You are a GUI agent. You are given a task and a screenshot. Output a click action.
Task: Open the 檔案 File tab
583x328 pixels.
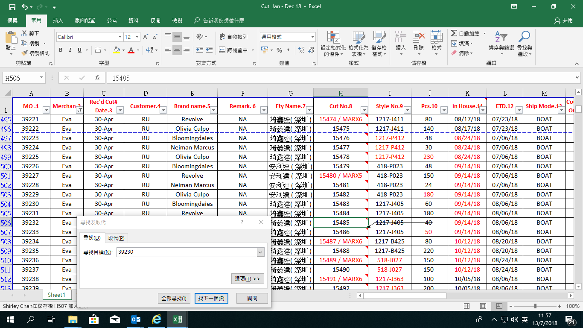[x=12, y=20]
